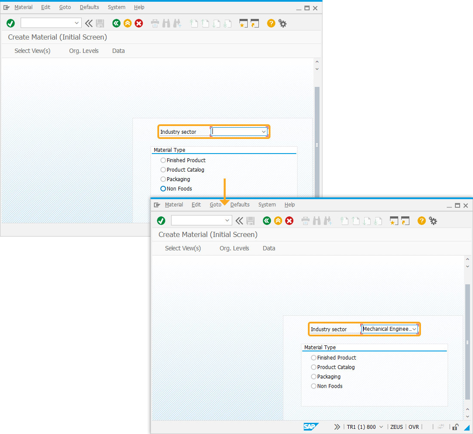Image resolution: width=473 pixels, height=434 pixels.
Task: Open Help question mark in front window
Action: 422,221
